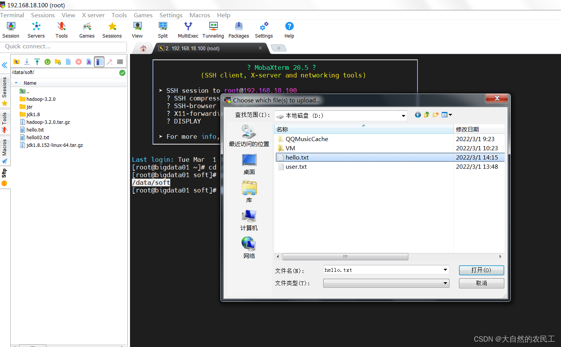The width and height of the screenshot is (561, 347).
Task: Expand the drive location dropdown
Action: tap(403, 115)
